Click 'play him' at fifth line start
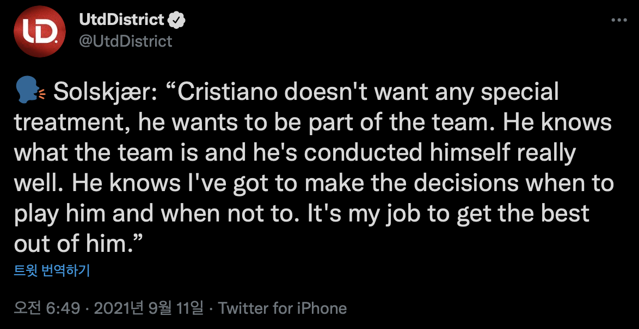 (60, 214)
